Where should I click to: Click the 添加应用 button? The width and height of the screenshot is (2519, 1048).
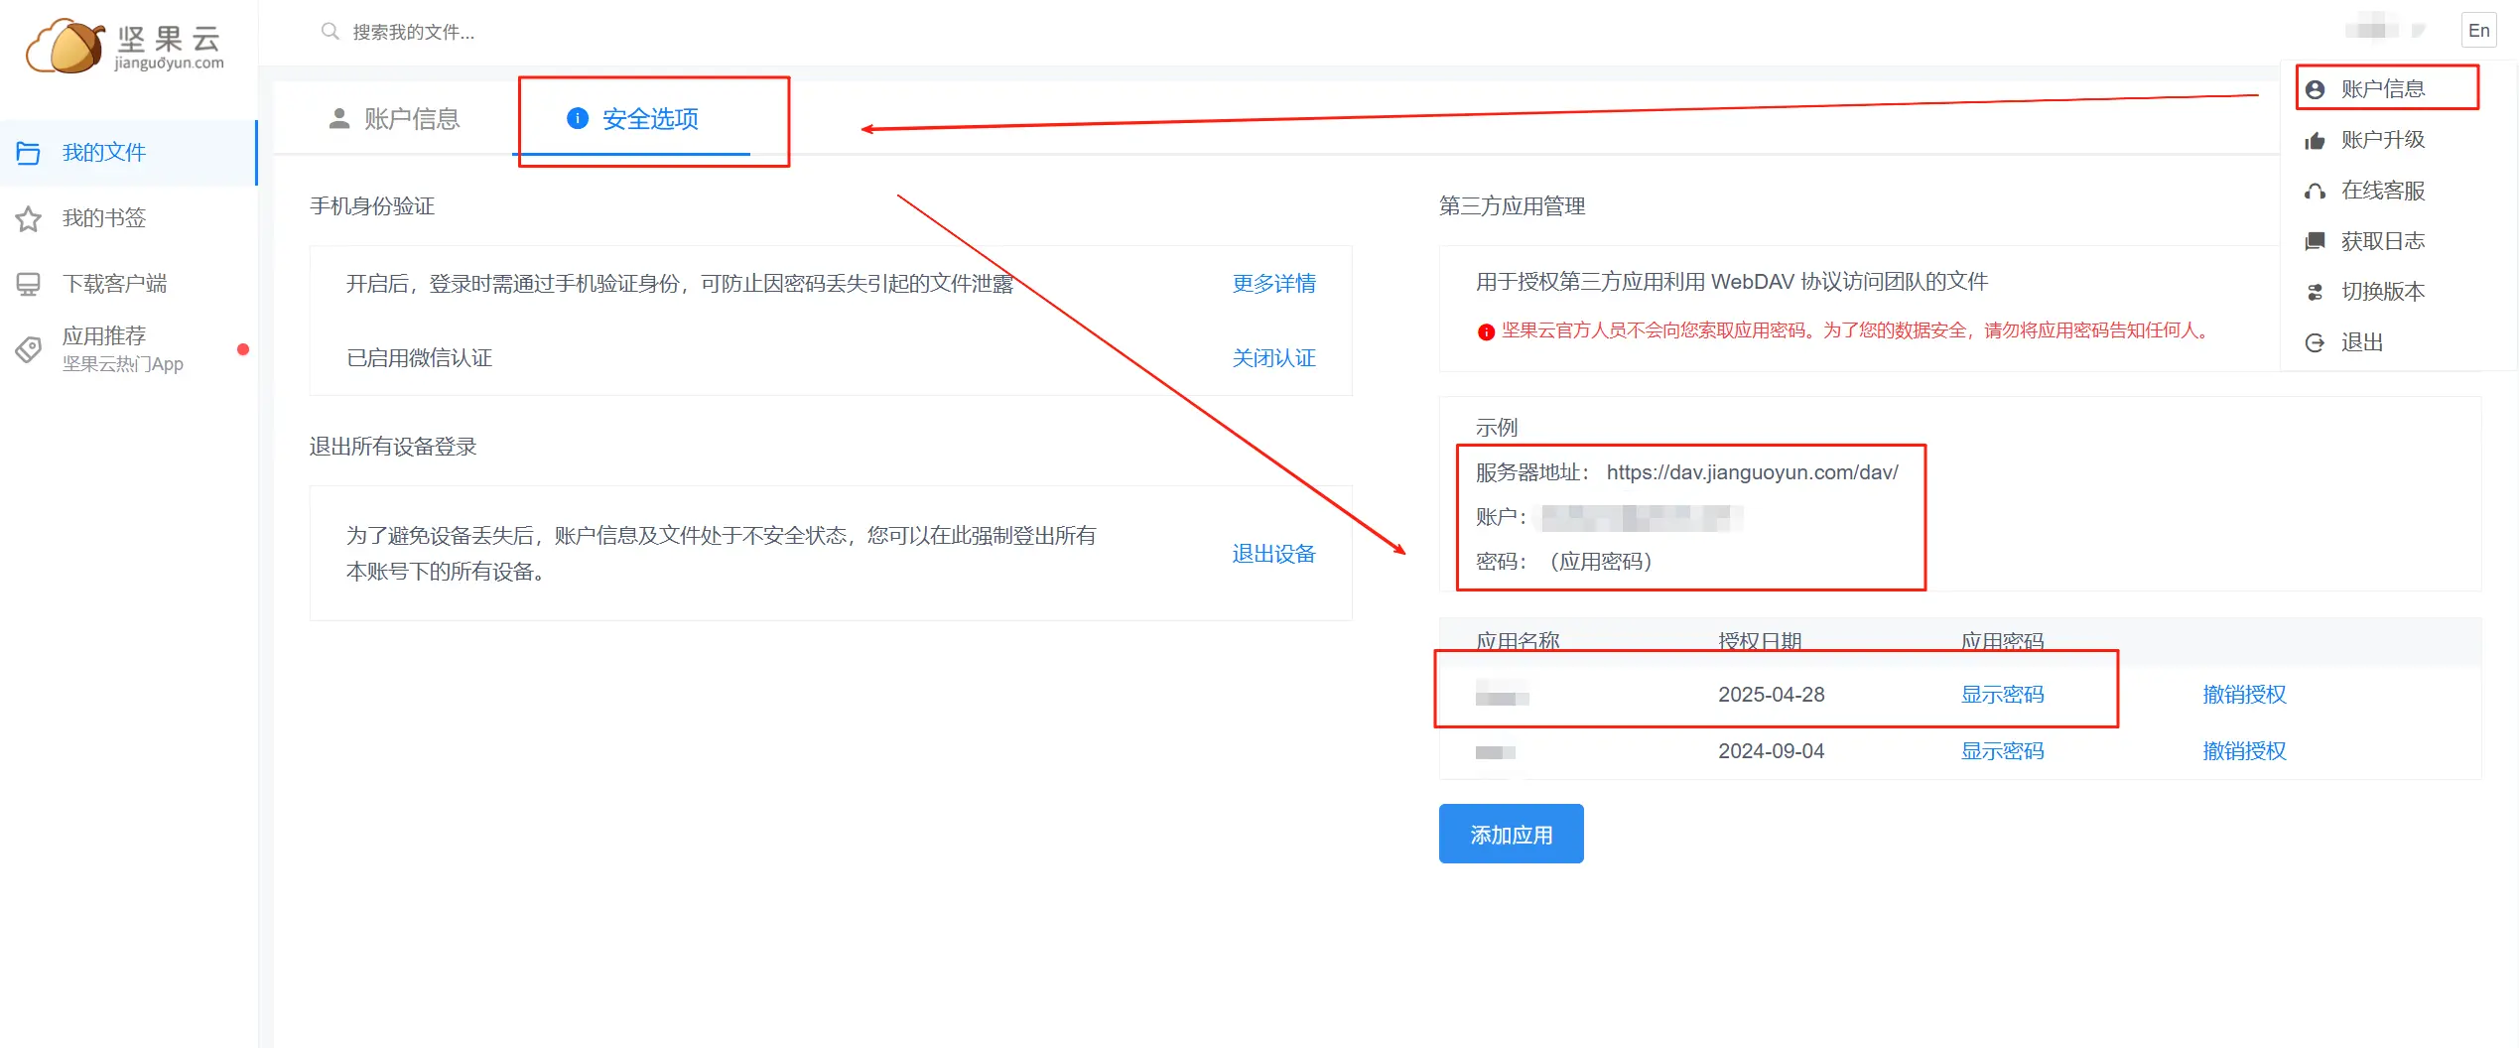1511,835
